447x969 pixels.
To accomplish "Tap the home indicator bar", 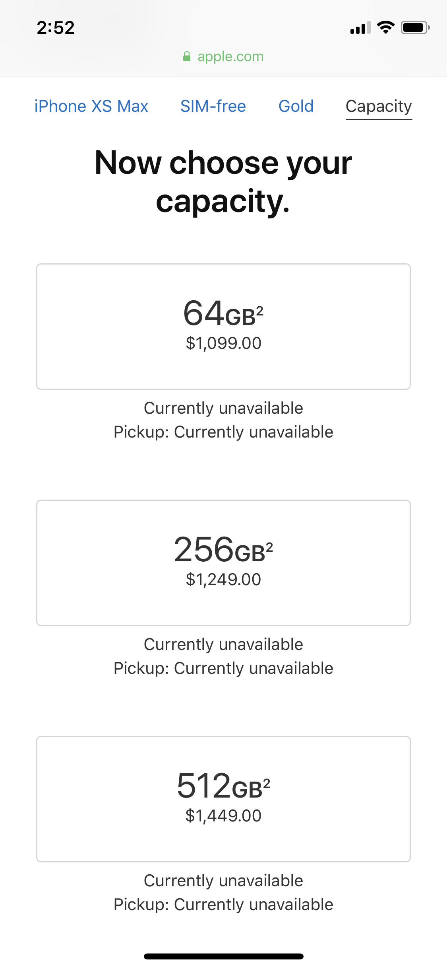I will [x=223, y=956].
